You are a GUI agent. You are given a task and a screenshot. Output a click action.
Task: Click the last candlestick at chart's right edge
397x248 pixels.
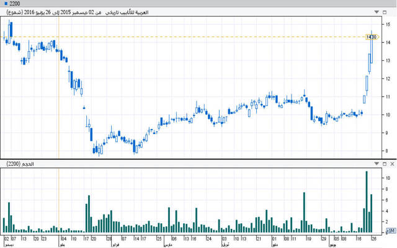tap(372, 46)
